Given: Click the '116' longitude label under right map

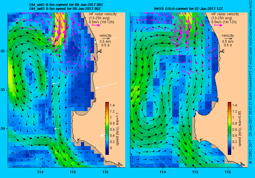Looking at the screenshot, I should (x=228, y=172).
